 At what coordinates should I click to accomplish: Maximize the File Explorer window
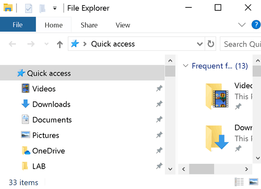click(x=218, y=8)
